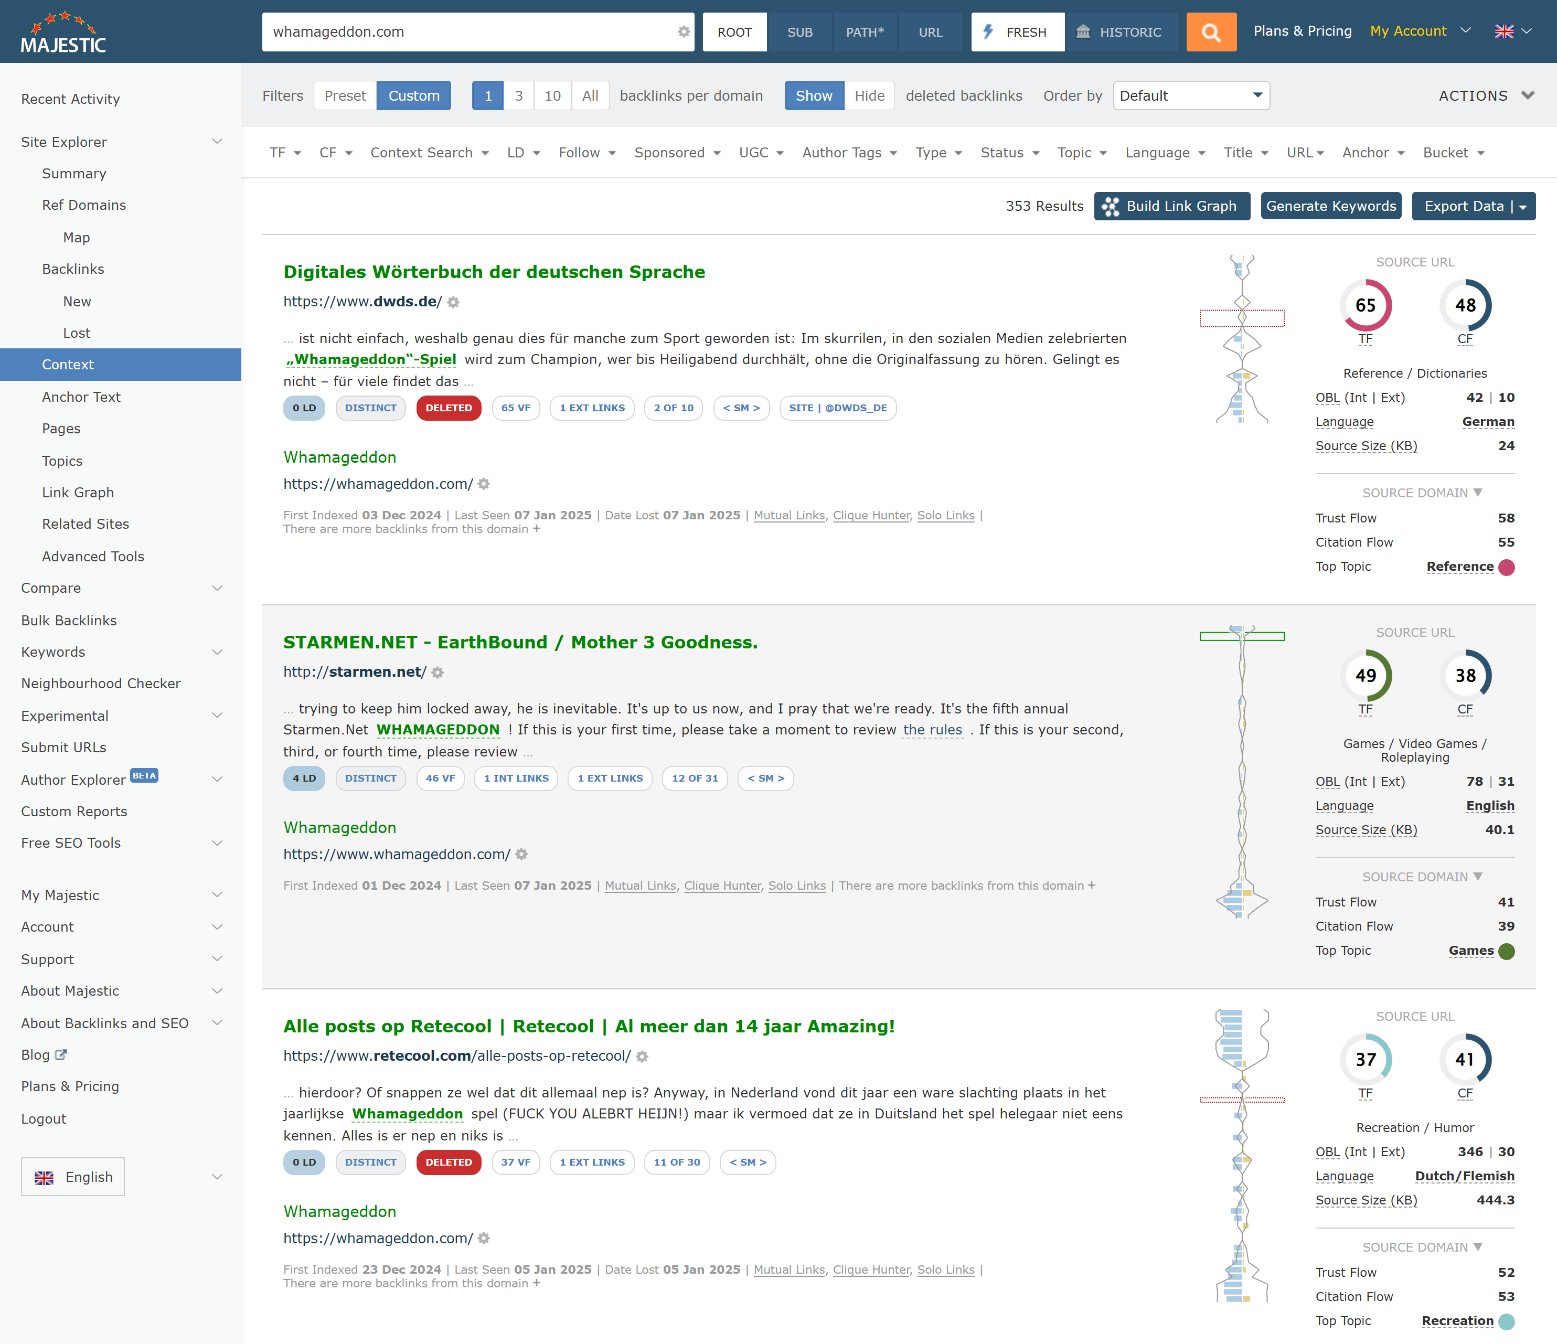The height and width of the screenshot is (1344, 1557).
Task: Select All backlinks per domain
Action: (590, 95)
